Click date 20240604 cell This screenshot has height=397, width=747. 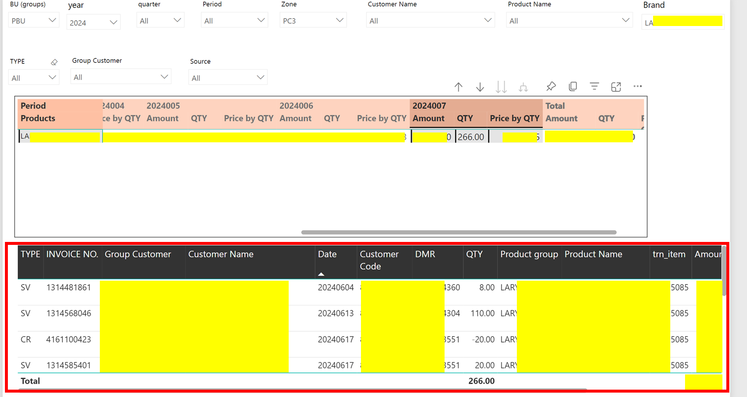pyautogui.click(x=336, y=288)
